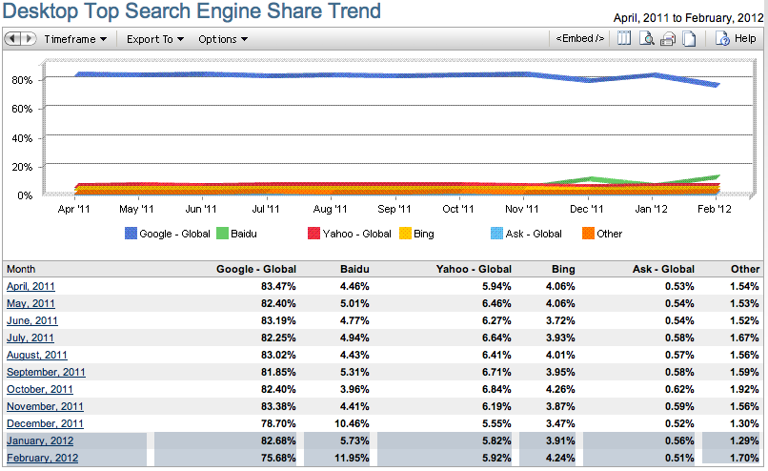Open the December, 2011 month link
This screenshot has width=768, height=471.
coord(45,423)
